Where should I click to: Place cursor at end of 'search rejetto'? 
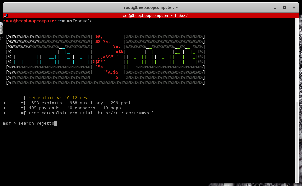pyautogui.click(x=55, y=124)
